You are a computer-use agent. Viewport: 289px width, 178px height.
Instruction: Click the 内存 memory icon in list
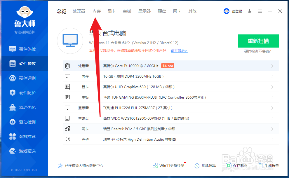tap(67, 76)
